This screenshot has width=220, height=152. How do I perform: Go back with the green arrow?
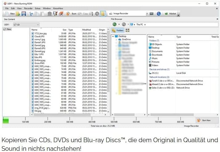point(115,24)
